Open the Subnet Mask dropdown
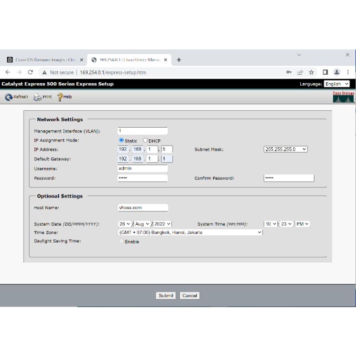356x356 pixels. coord(286,149)
